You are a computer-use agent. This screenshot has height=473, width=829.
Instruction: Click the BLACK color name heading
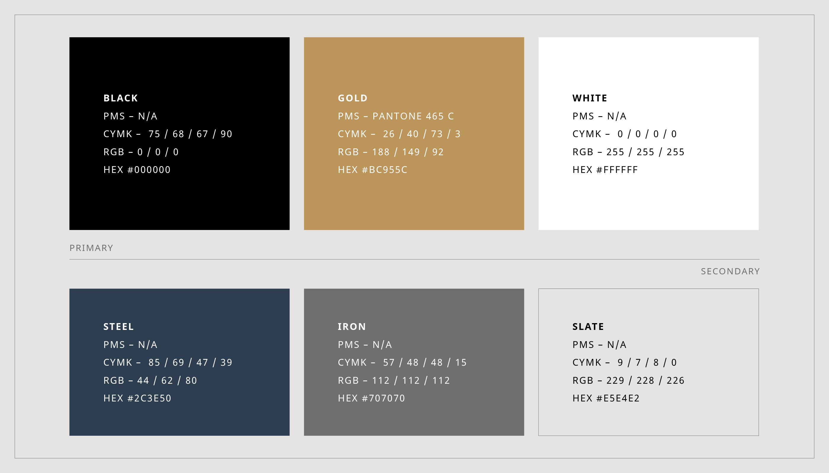click(x=121, y=98)
